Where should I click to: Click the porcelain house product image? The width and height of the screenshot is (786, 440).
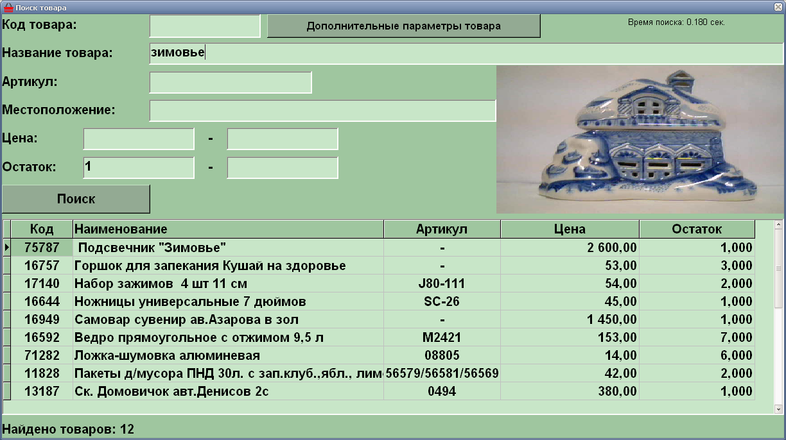coord(640,139)
